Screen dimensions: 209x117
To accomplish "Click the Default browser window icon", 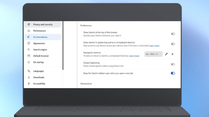I will [29, 56].
